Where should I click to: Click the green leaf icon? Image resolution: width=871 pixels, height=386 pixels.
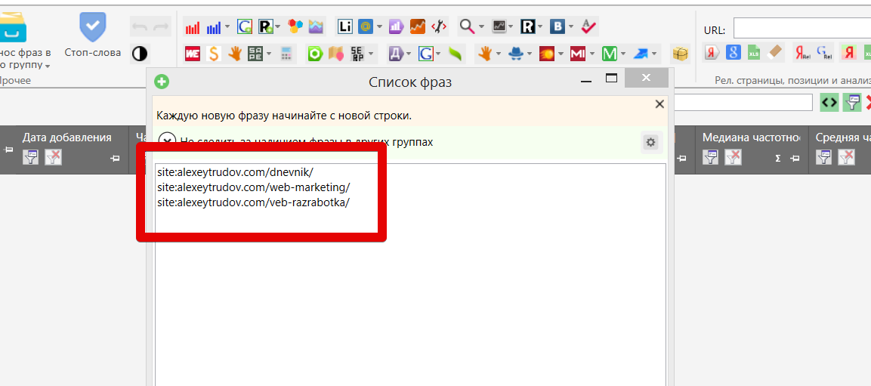455,54
